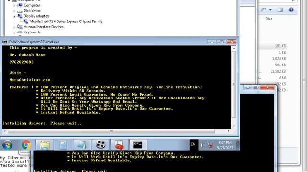Viewport: 307px width, 172px height.
Task: Expand the Computer node in Device Manager
Action: coord(14,6)
